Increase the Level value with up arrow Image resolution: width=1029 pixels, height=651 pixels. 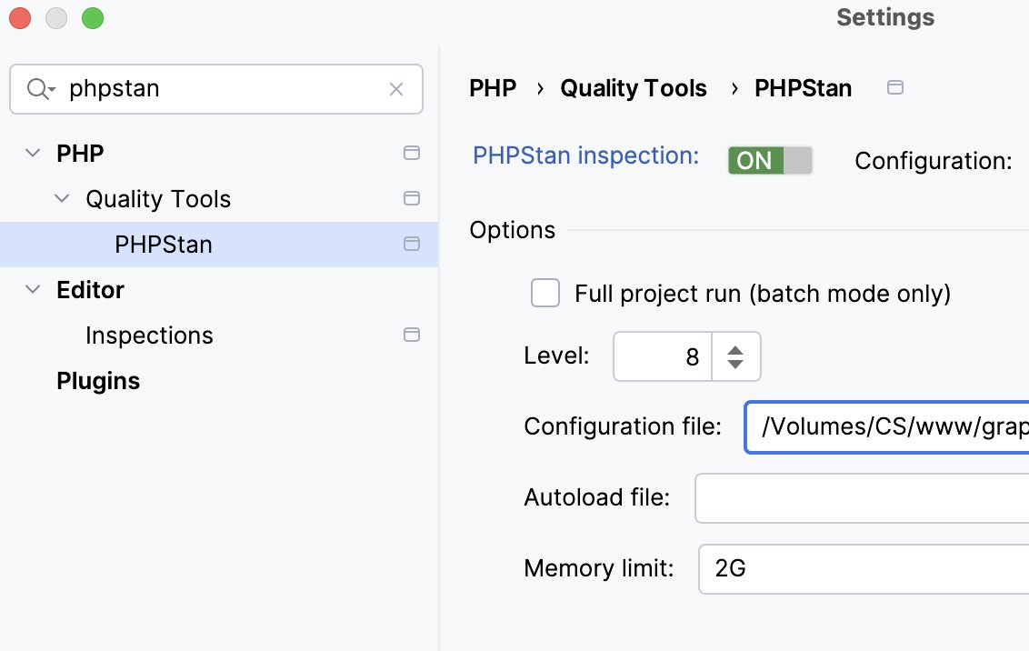click(735, 350)
